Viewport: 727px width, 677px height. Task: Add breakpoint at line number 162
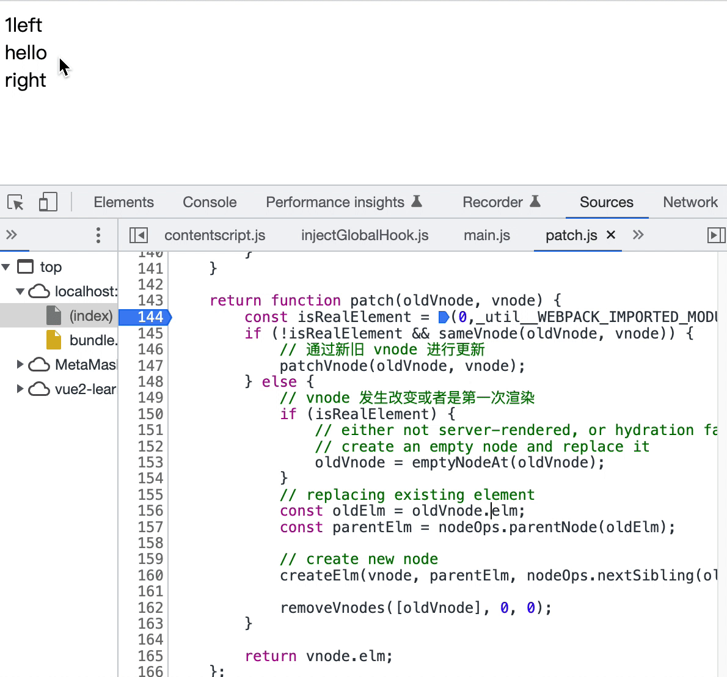[x=150, y=608]
